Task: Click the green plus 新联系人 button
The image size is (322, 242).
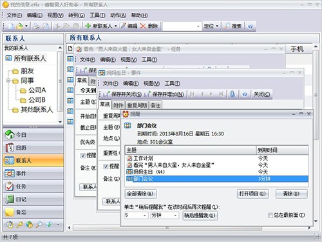Action: point(99,26)
